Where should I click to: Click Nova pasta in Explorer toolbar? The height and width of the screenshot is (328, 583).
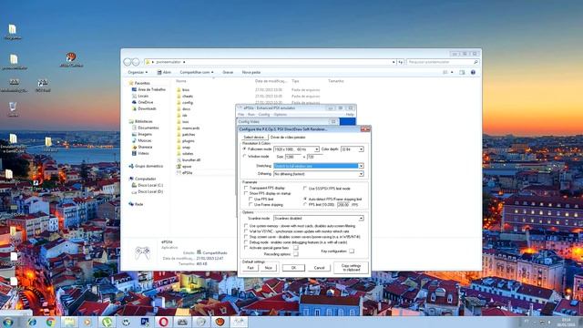[251, 73]
